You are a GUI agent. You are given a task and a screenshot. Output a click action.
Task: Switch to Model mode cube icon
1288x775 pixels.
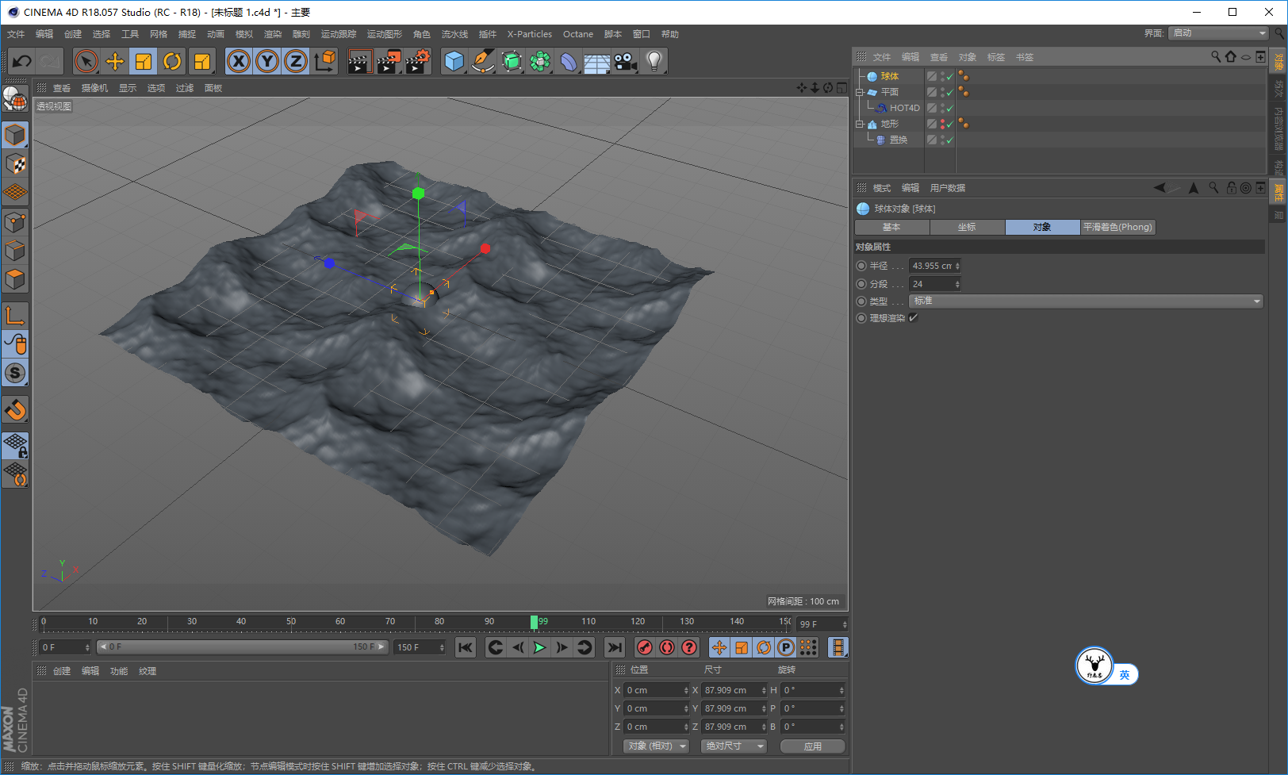point(15,136)
